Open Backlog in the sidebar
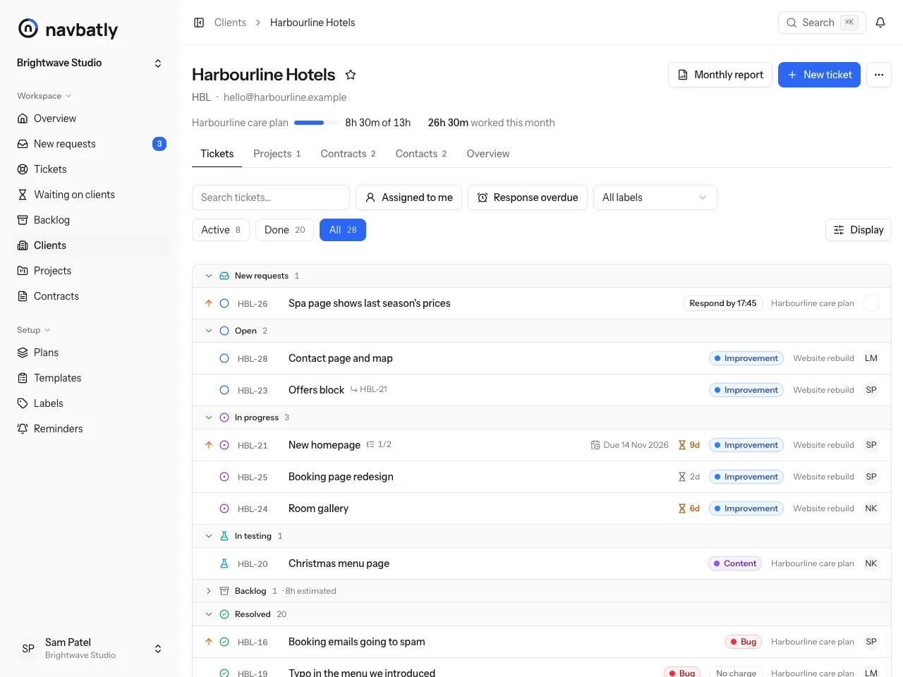 (x=90, y=220)
